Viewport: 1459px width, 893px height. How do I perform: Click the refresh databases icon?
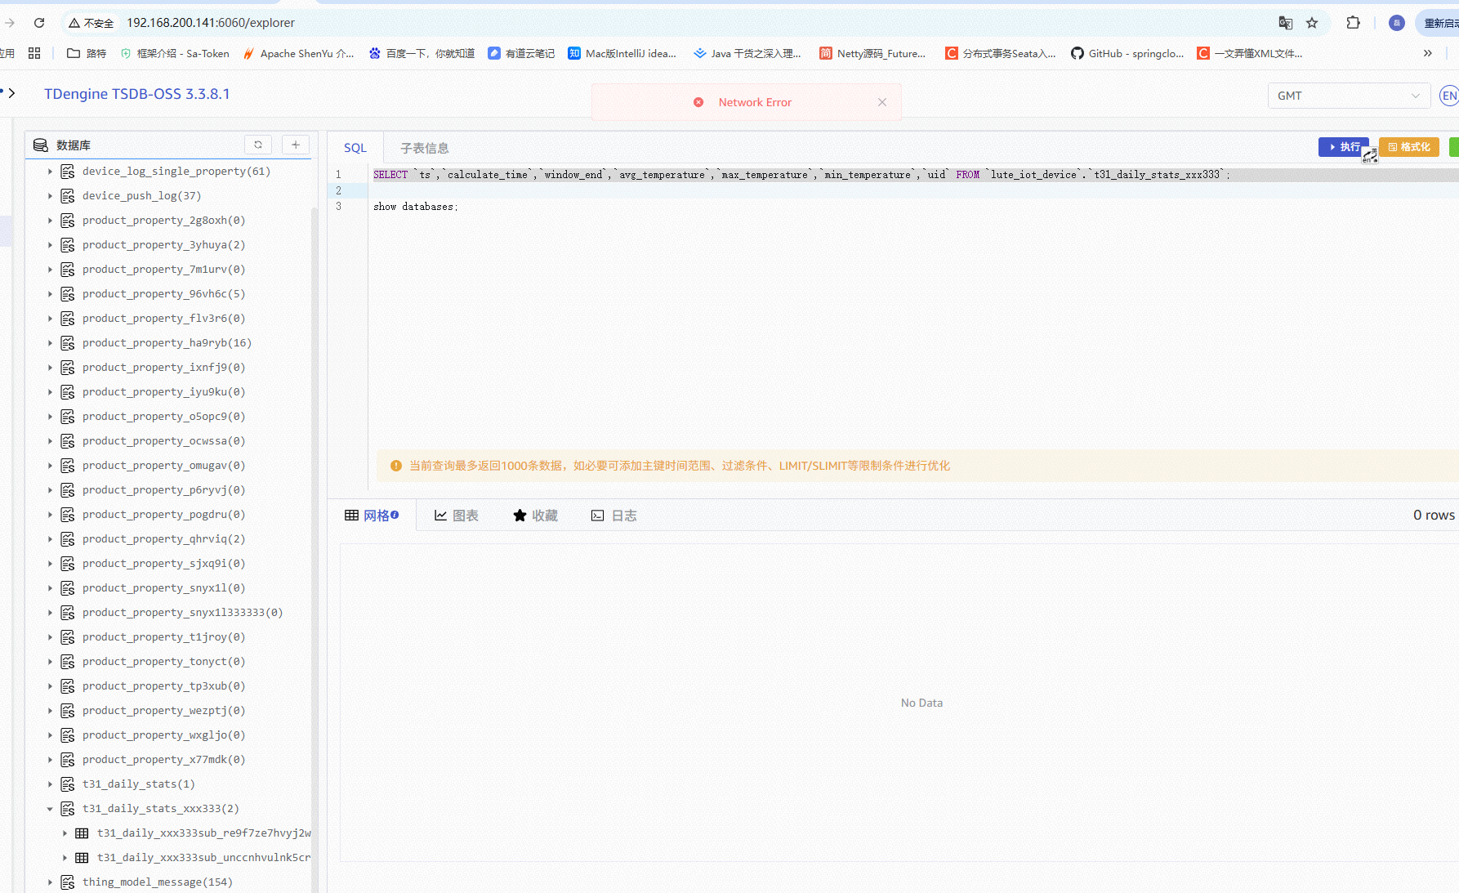pos(258,145)
